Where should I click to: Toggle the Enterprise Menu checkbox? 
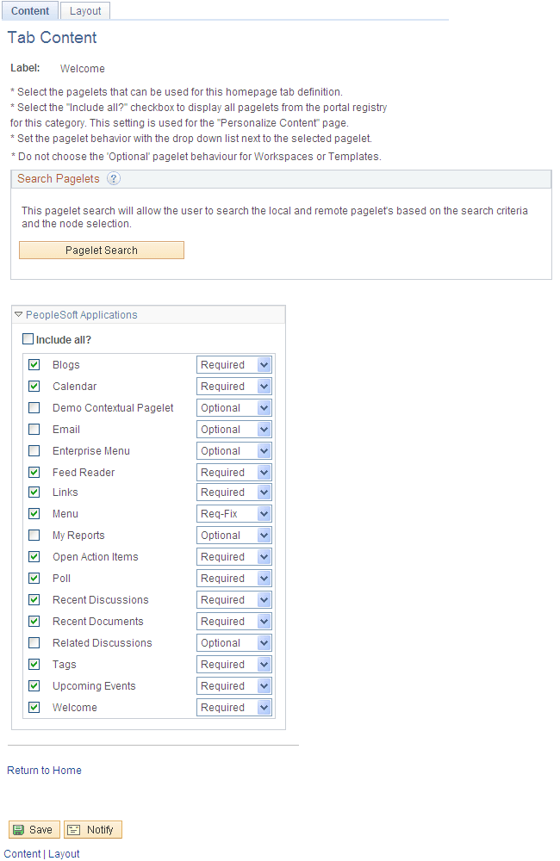[34, 450]
